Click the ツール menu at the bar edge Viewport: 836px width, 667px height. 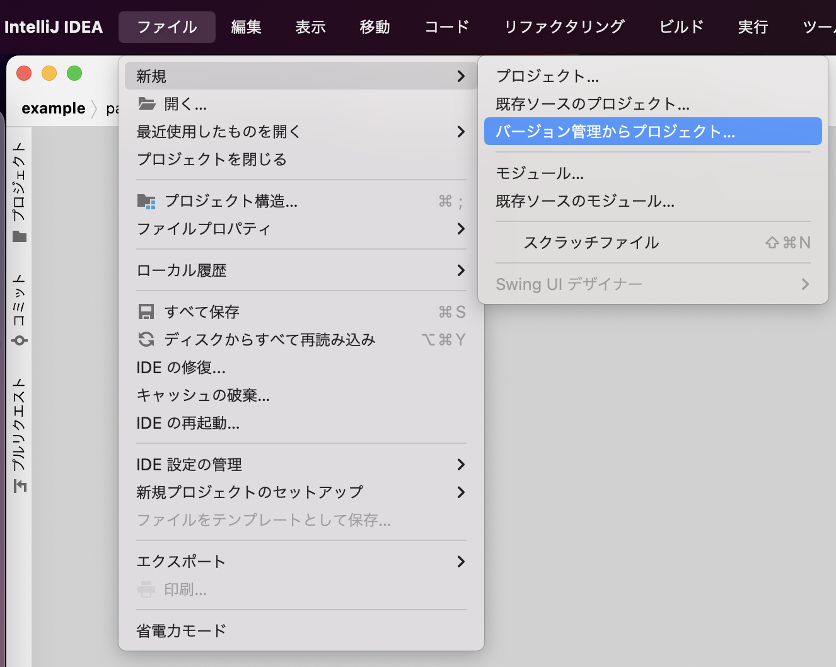[818, 27]
